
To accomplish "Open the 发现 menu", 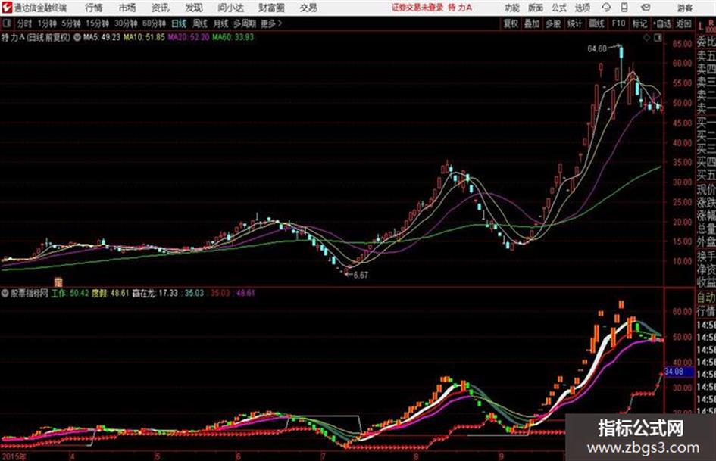I will [x=194, y=8].
